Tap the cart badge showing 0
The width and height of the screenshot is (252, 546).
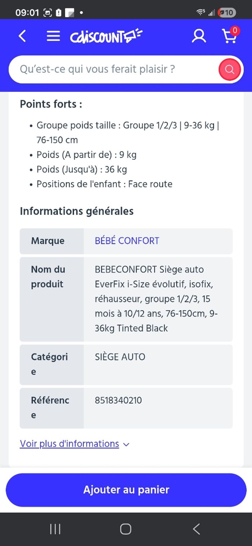235,31
